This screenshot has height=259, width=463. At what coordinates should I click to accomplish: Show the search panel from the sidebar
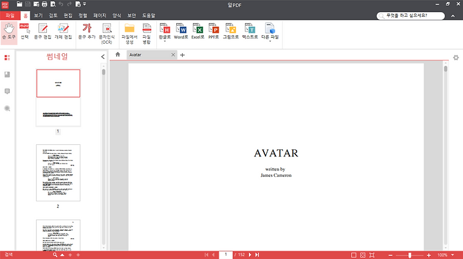(x=7, y=108)
